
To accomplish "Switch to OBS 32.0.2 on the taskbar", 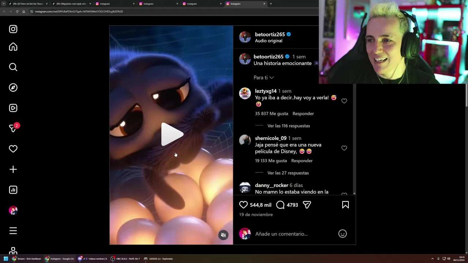I will click(x=125, y=259).
